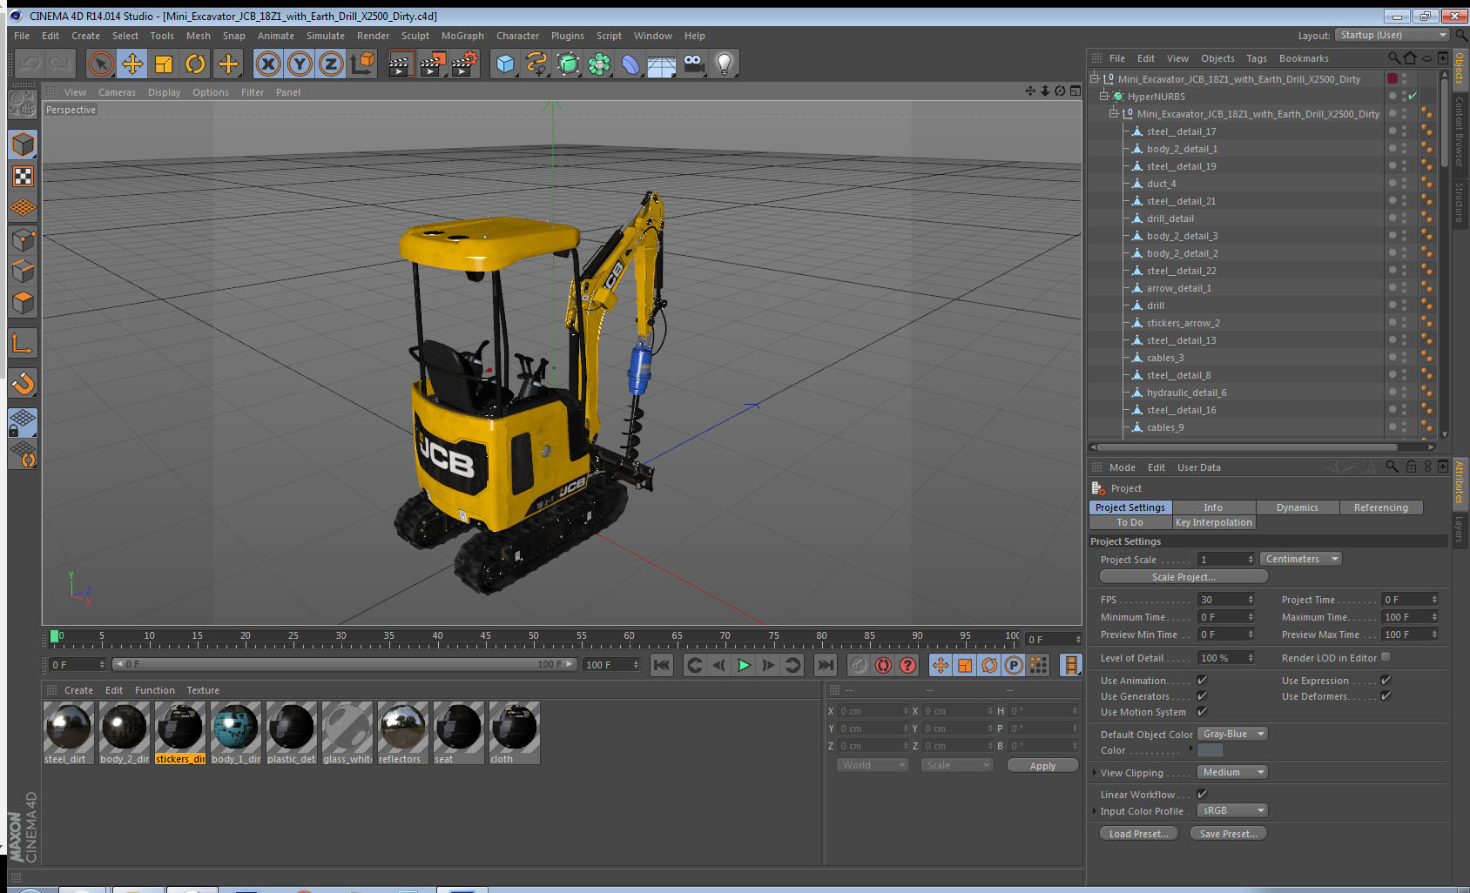Click the FPS input field

tap(1226, 600)
